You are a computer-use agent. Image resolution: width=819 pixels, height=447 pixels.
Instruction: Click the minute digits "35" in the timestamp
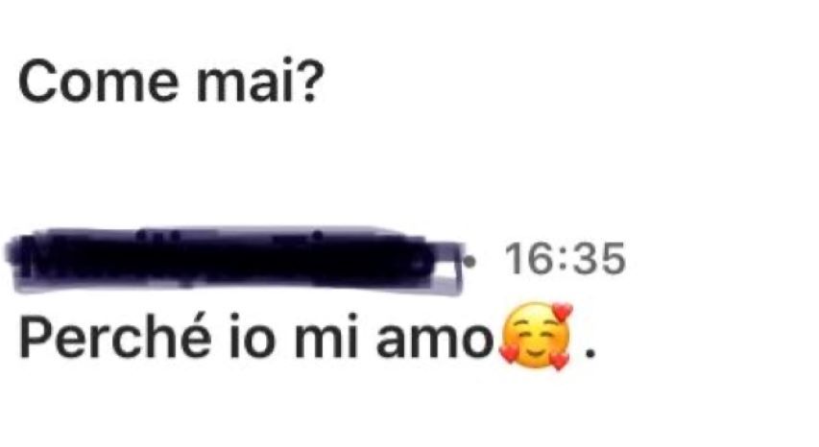[599, 259]
